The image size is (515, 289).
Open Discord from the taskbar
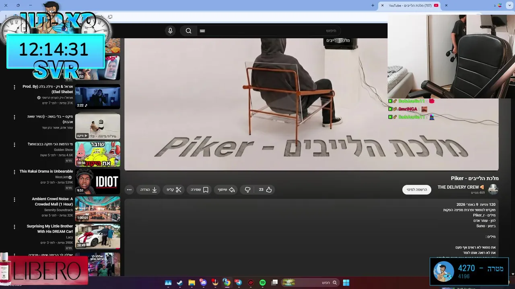203,283
